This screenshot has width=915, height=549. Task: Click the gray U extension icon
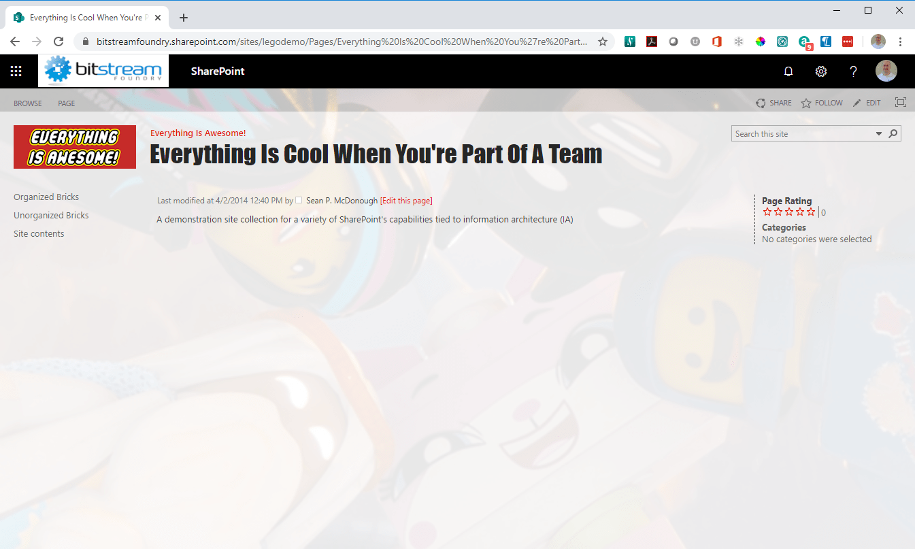pos(695,41)
